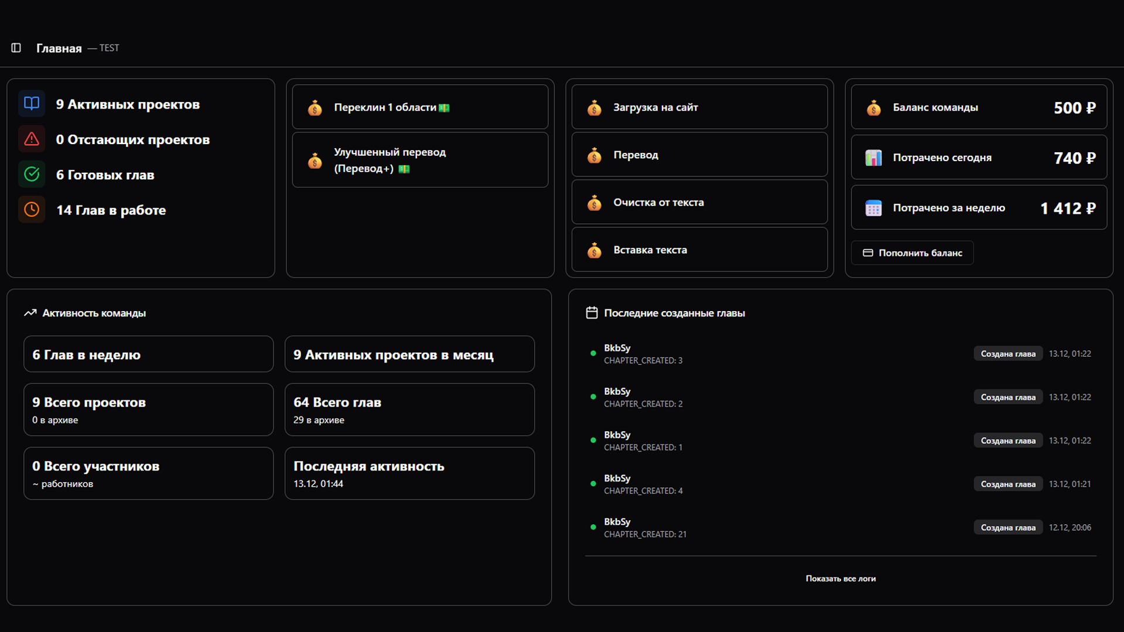
Task: Click the calendar icon beside Последние созданные главы
Action: [x=592, y=313]
